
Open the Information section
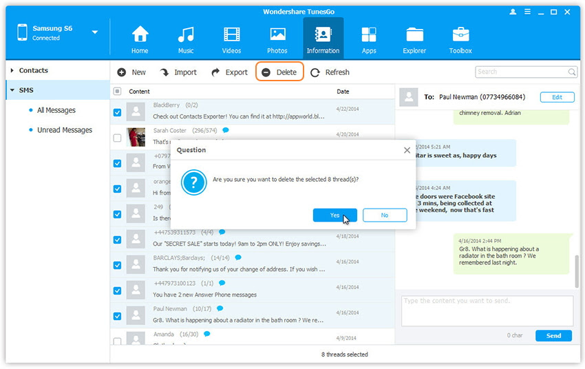[323, 39]
